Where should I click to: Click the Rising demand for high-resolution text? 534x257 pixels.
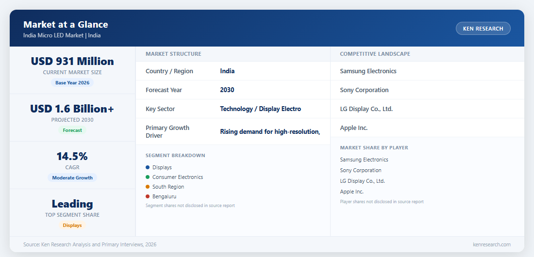point(270,132)
